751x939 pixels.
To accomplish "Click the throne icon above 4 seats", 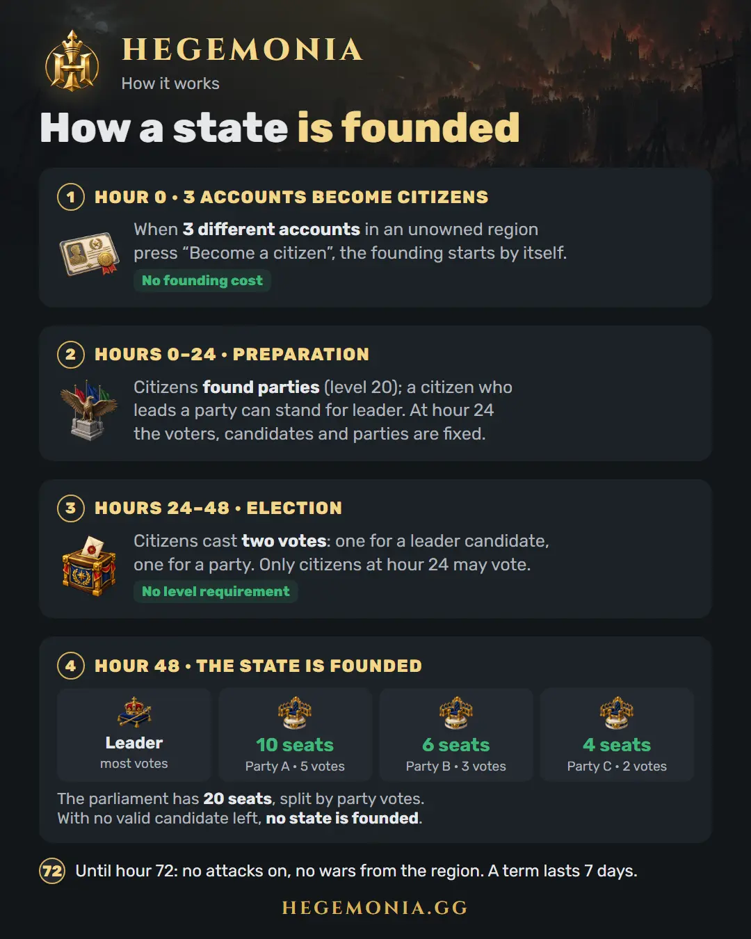I will [x=617, y=713].
